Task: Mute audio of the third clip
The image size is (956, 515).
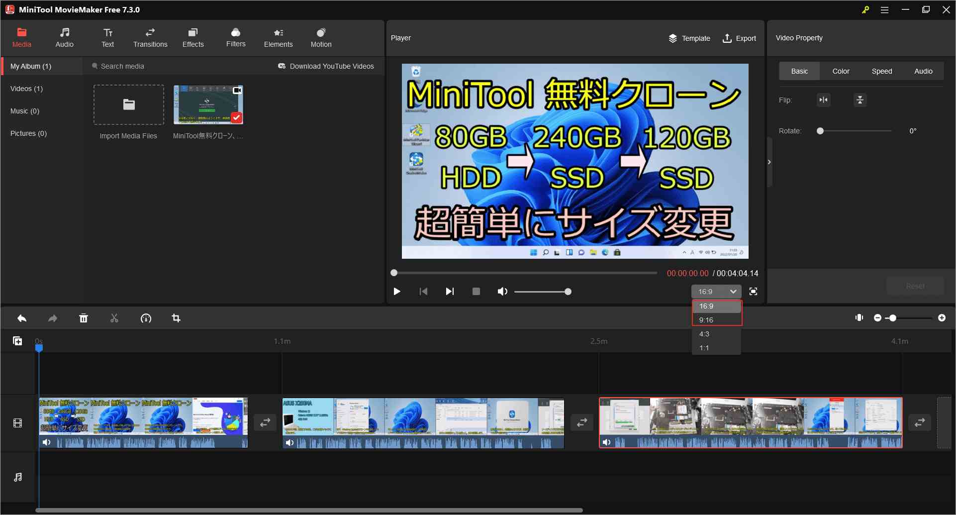Action: click(607, 442)
